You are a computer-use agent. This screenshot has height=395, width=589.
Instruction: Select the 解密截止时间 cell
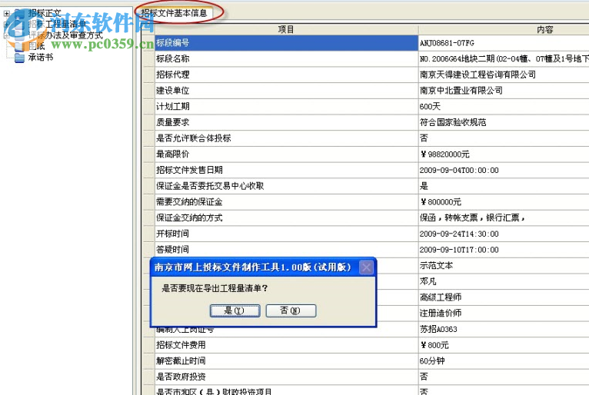point(286,361)
